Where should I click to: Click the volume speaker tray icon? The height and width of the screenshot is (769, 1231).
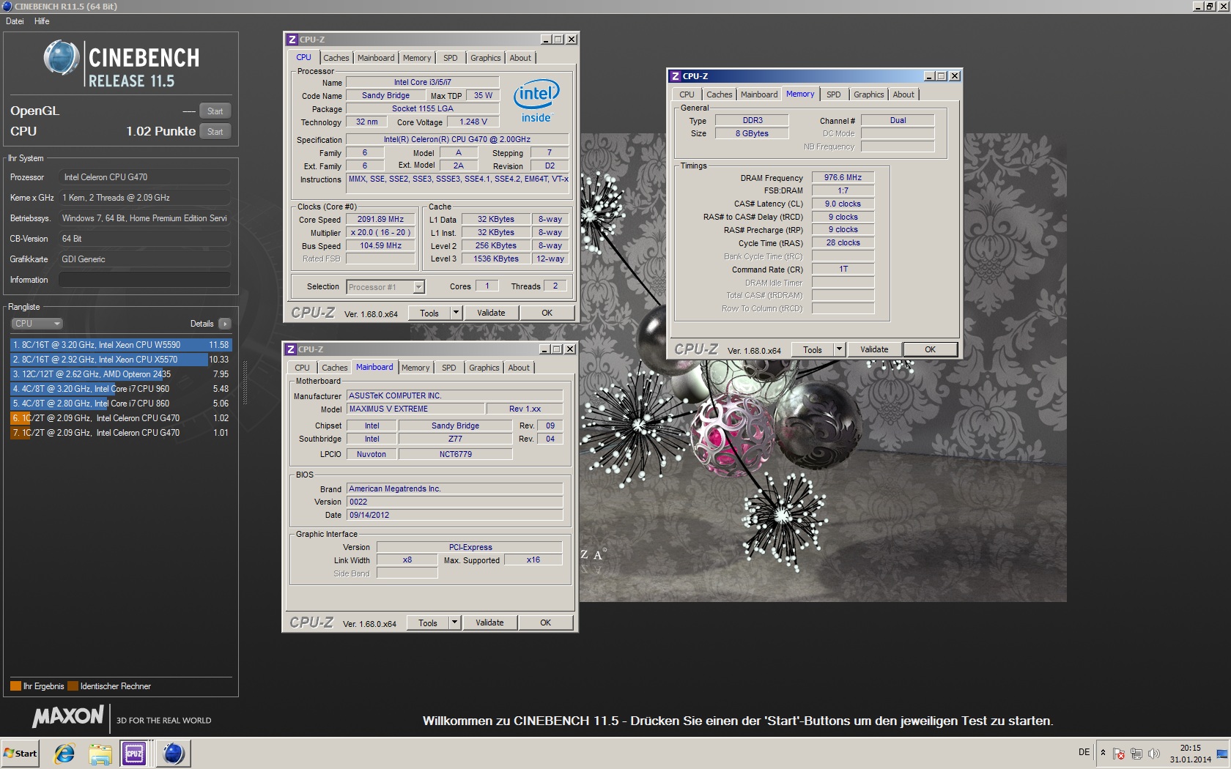click(x=1154, y=754)
